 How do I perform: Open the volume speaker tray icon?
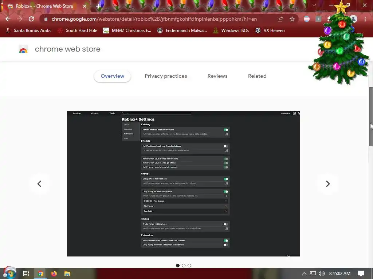coord(321,274)
